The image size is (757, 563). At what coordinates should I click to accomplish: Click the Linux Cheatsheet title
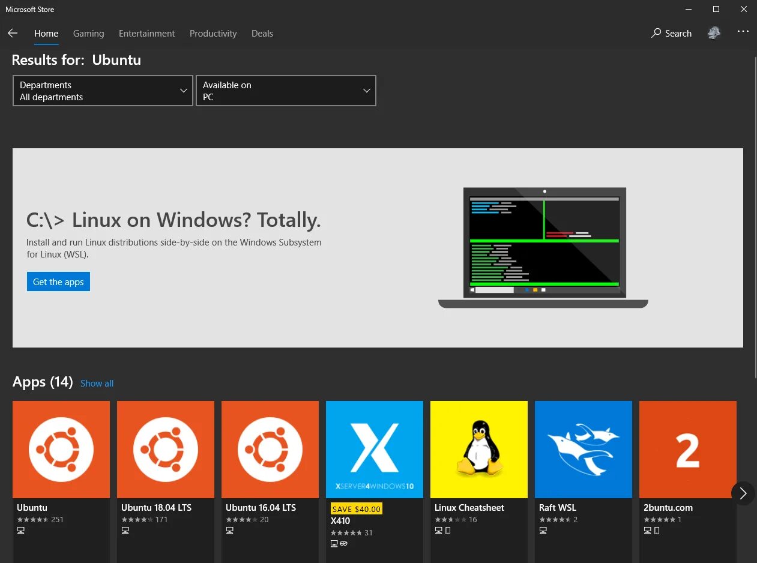469,508
